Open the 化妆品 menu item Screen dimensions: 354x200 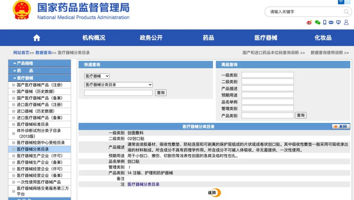click(323, 38)
